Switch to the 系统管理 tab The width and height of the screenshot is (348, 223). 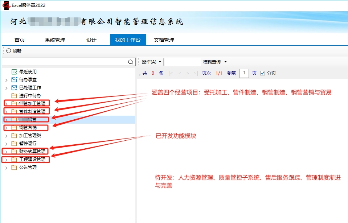55,40
